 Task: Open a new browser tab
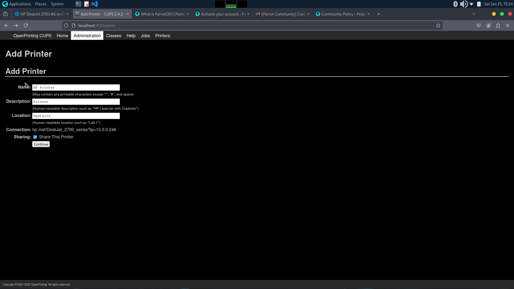[x=379, y=14]
